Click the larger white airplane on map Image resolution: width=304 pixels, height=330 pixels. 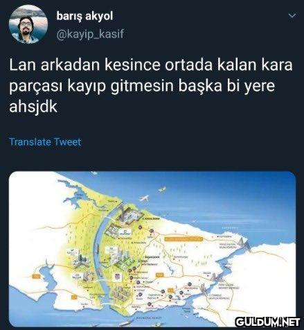coord(144,198)
